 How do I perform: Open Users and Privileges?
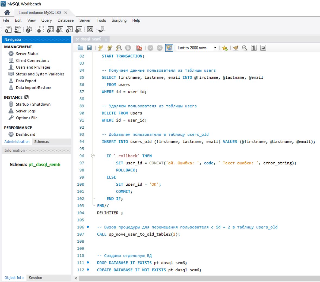33,67
